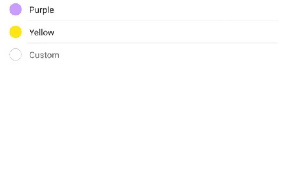The image size is (290, 181).
Task: Tap the white outlined swatch beside Custom
Action: point(15,55)
